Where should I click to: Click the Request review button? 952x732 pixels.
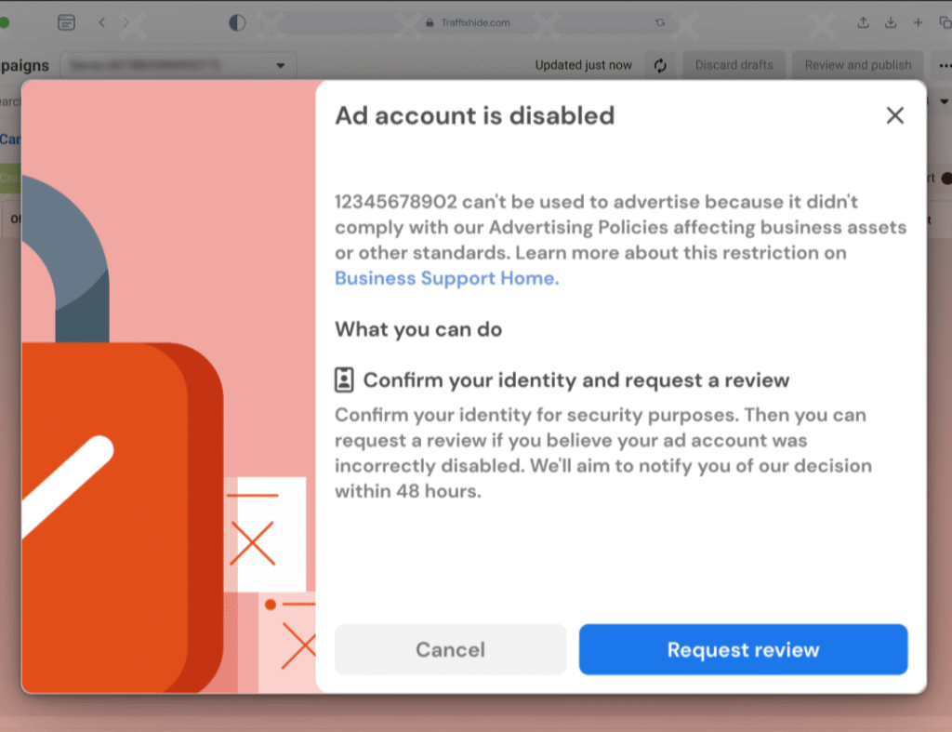(743, 649)
